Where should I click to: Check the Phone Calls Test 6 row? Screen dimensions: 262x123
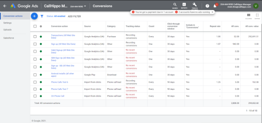pyautogui.click(x=35, y=82)
